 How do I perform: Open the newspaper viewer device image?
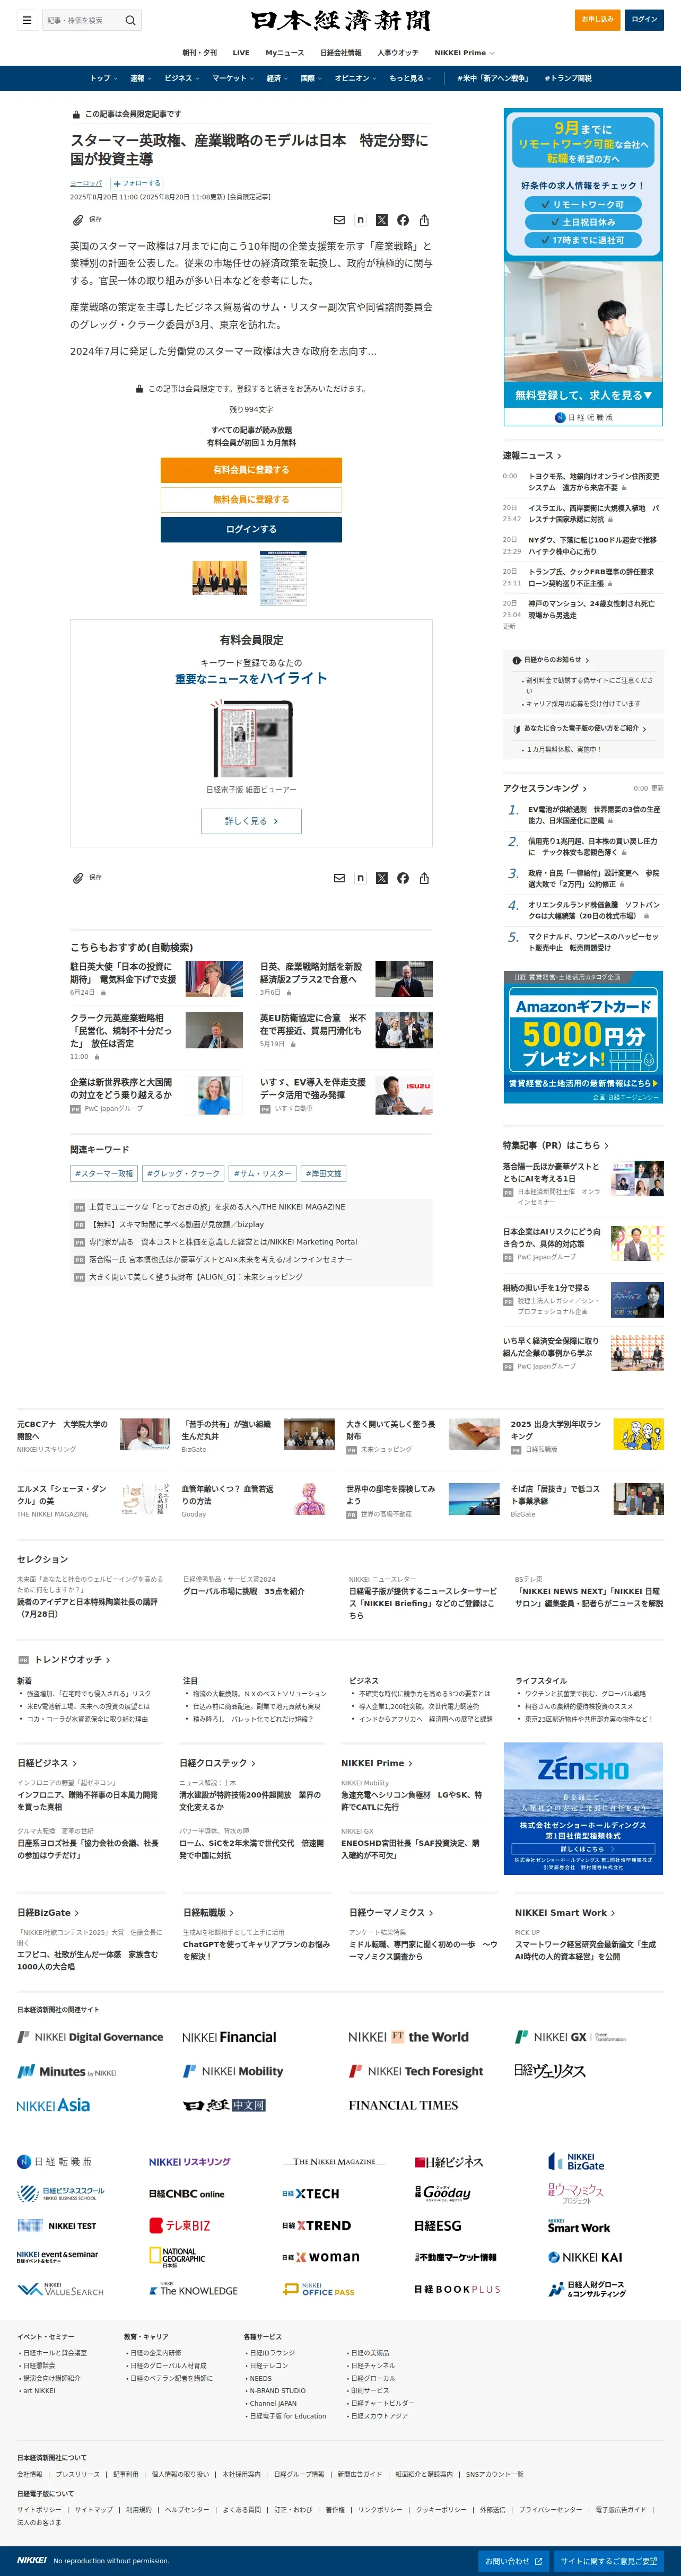click(251, 739)
